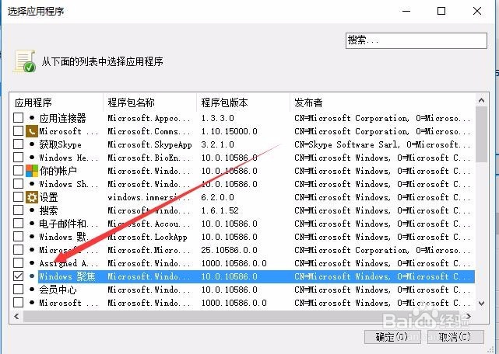Uncheck the Windows 聚焦 checkbox
This screenshot has height=354, width=499.
19,276
